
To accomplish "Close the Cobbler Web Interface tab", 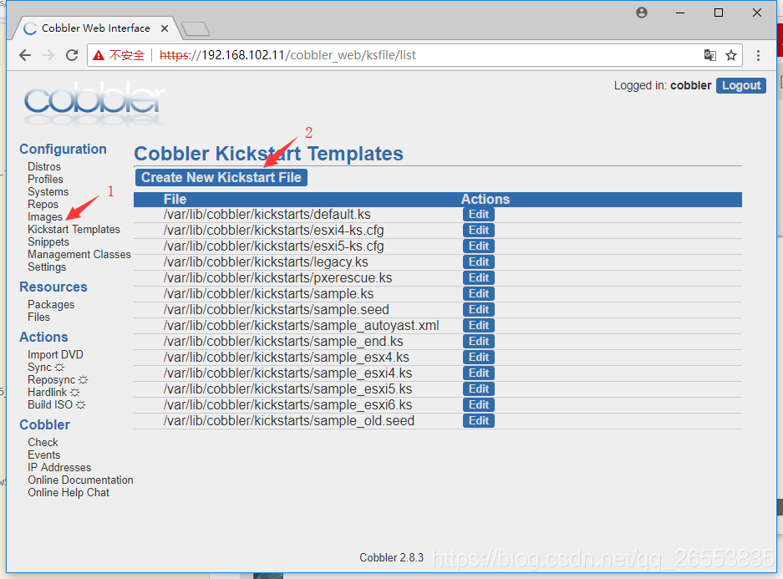I will [165, 28].
